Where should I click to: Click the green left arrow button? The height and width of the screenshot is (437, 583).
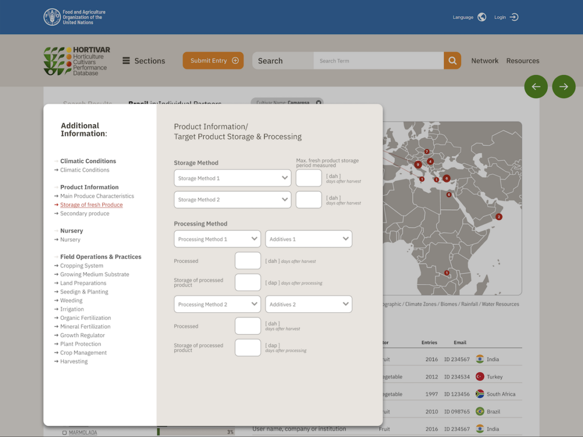pos(536,87)
